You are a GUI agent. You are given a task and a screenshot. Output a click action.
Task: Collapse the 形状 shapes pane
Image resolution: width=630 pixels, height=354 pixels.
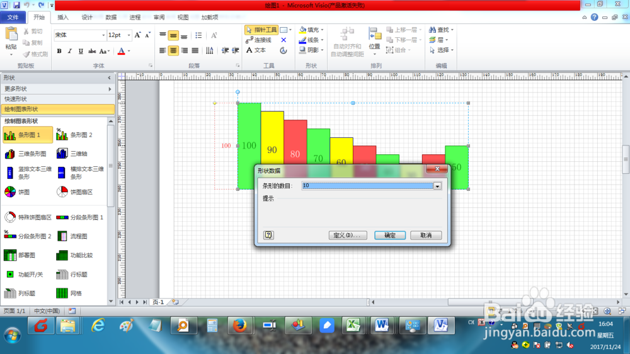109,78
